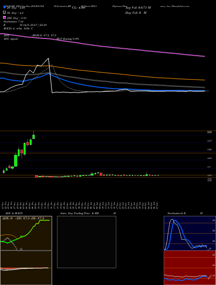Click the 'Stochastics & R' panel title
Image resolution: width=216 pixels, height=285 pixels.
click(176, 213)
